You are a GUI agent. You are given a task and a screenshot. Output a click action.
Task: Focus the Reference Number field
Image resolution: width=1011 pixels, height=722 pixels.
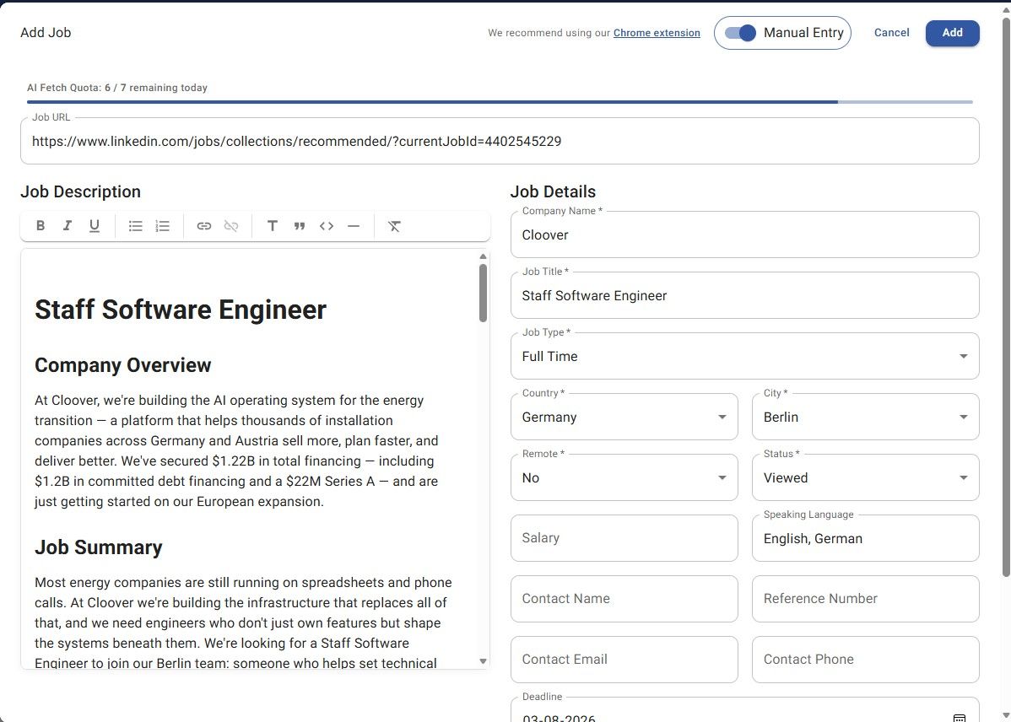point(865,599)
